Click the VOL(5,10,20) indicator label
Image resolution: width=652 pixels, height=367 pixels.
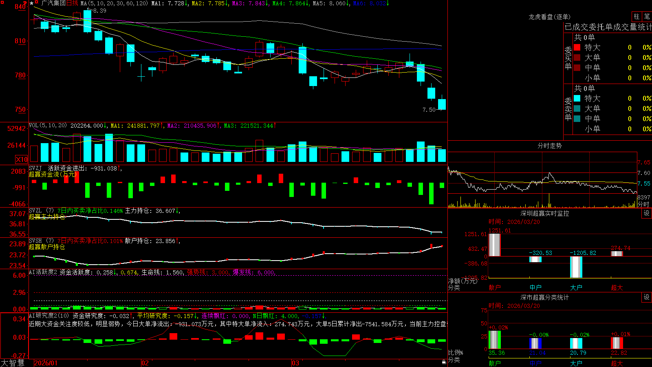(48, 126)
